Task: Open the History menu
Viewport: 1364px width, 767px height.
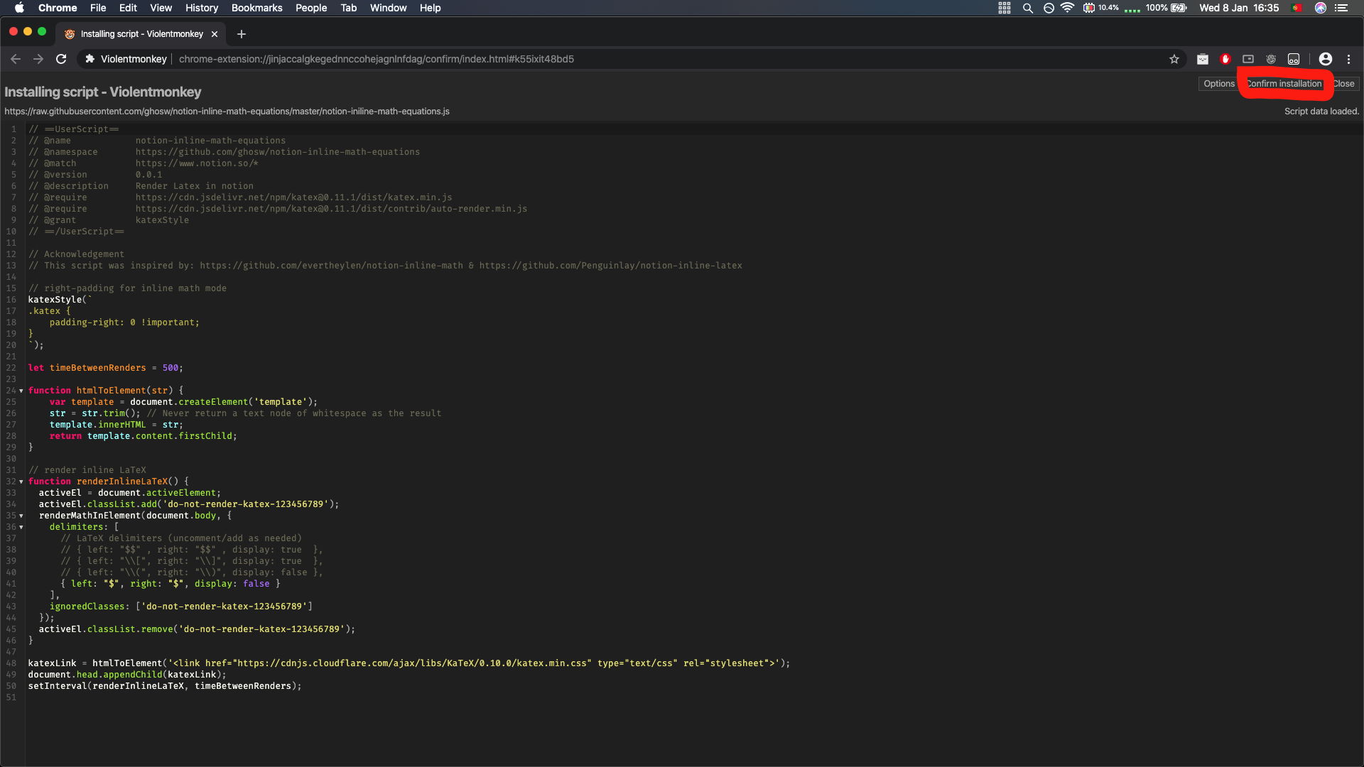Action: pos(202,8)
